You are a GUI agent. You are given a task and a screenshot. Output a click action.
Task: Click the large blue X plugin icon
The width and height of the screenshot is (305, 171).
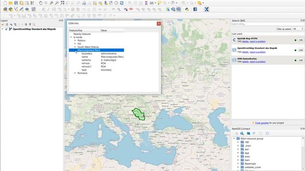pyautogui.click(x=206, y=9)
